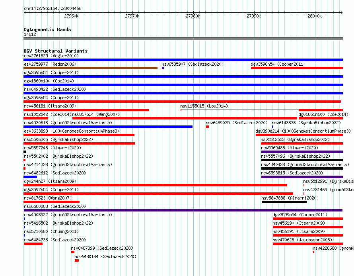The width and height of the screenshot is (354, 276).
Task: Click nsv5416502 (ByrskaBishop2022) label
Action: click(58, 223)
